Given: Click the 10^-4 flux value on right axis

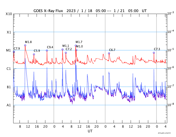Looking at the screenshot, I should pyautogui.click(x=170, y=32).
